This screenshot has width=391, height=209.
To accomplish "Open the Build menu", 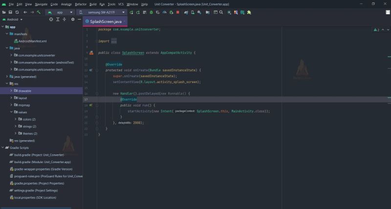I will [x=93, y=4].
